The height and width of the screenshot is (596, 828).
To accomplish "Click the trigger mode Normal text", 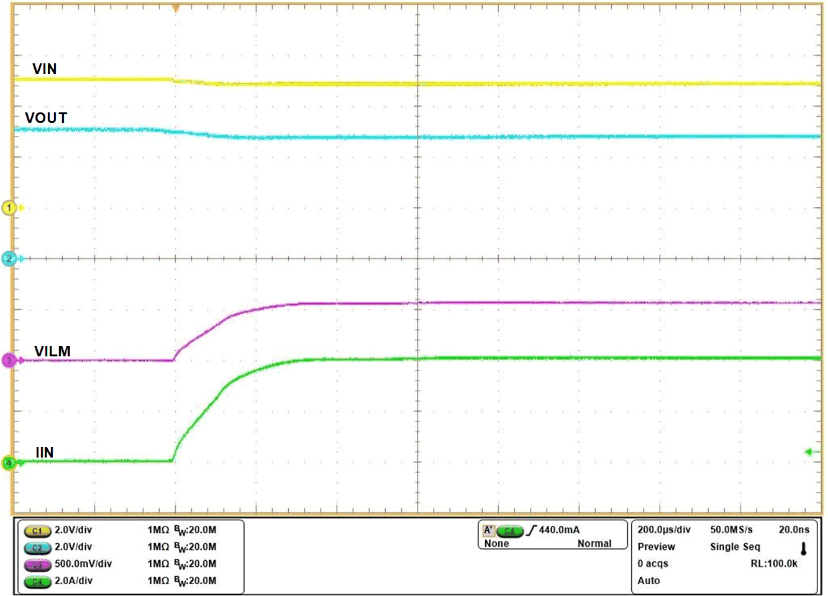I will tap(594, 544).
